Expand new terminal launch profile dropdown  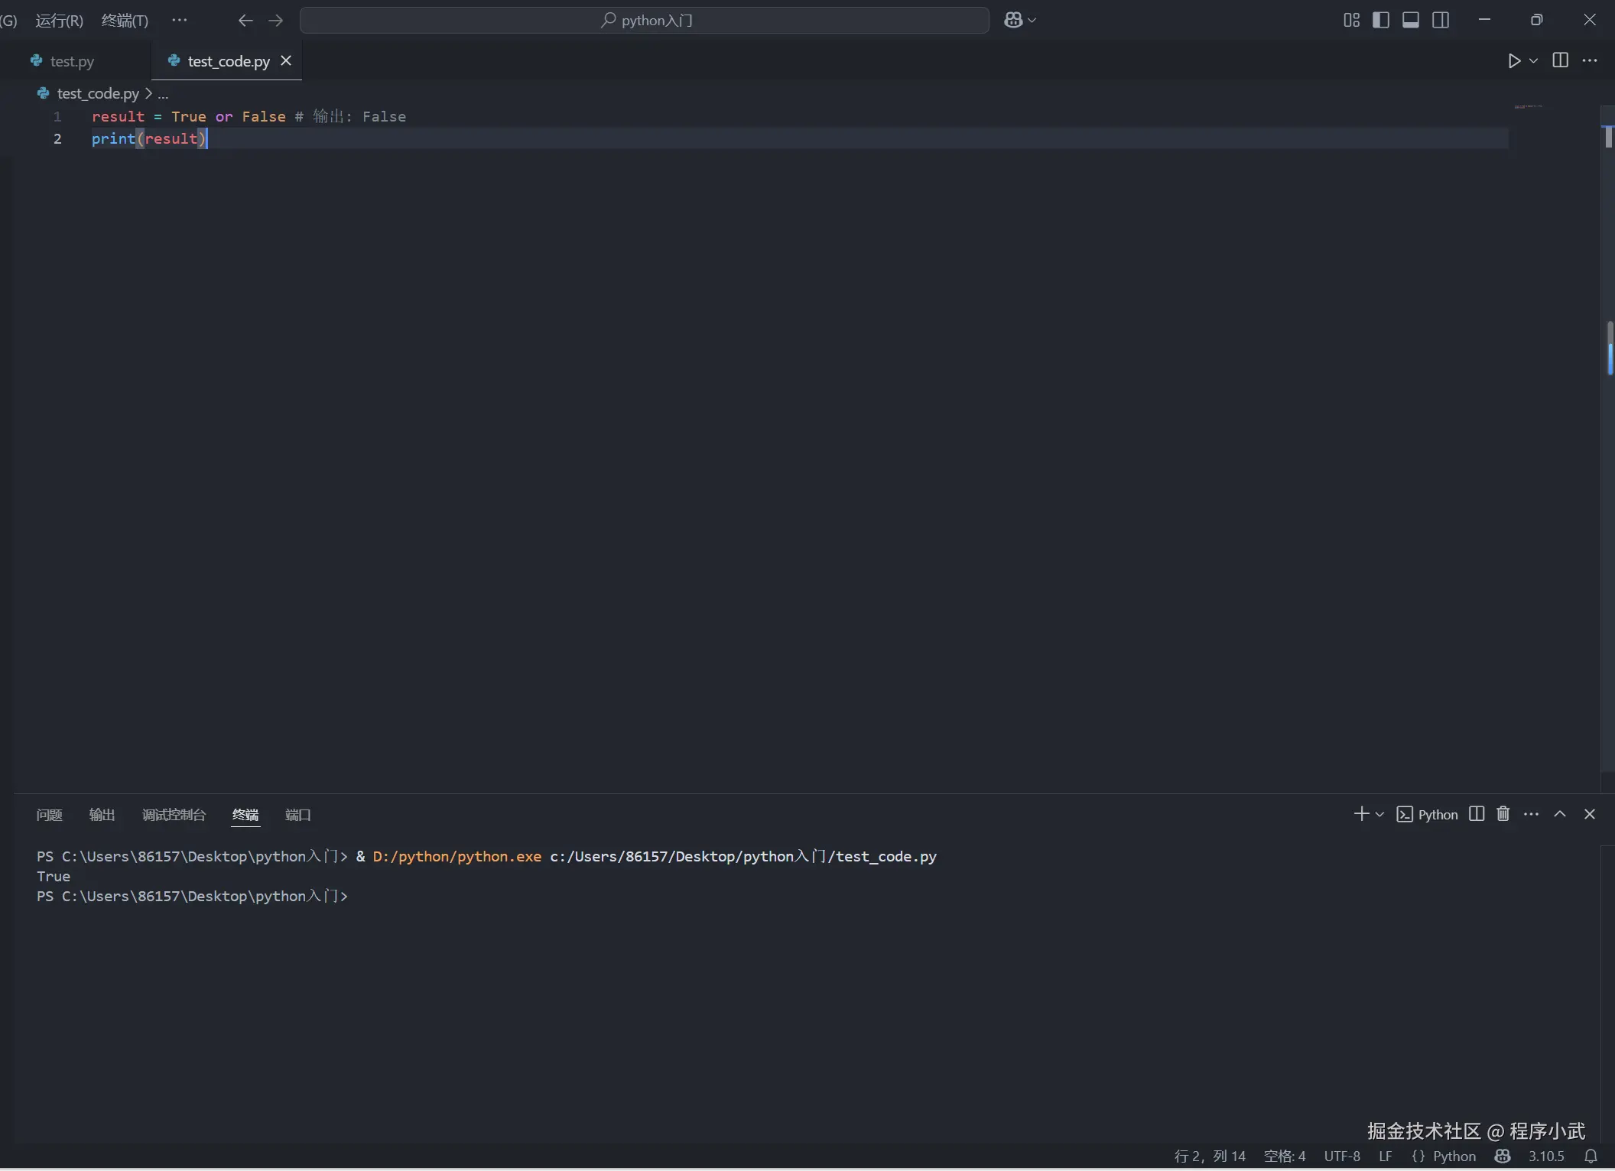click(1379, 815)
